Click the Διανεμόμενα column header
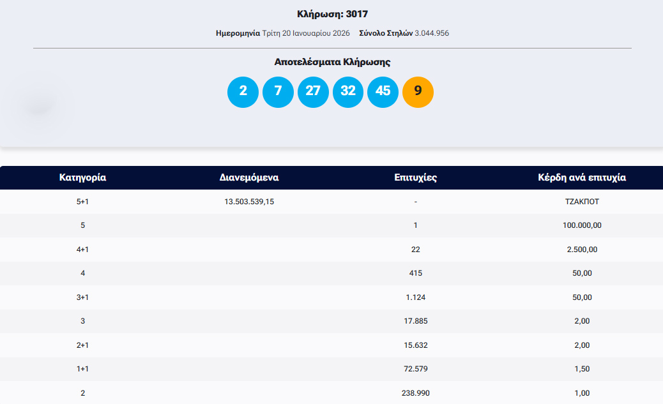Image resolution: width=663 pixels, height=404 pixels. point(249,178)
